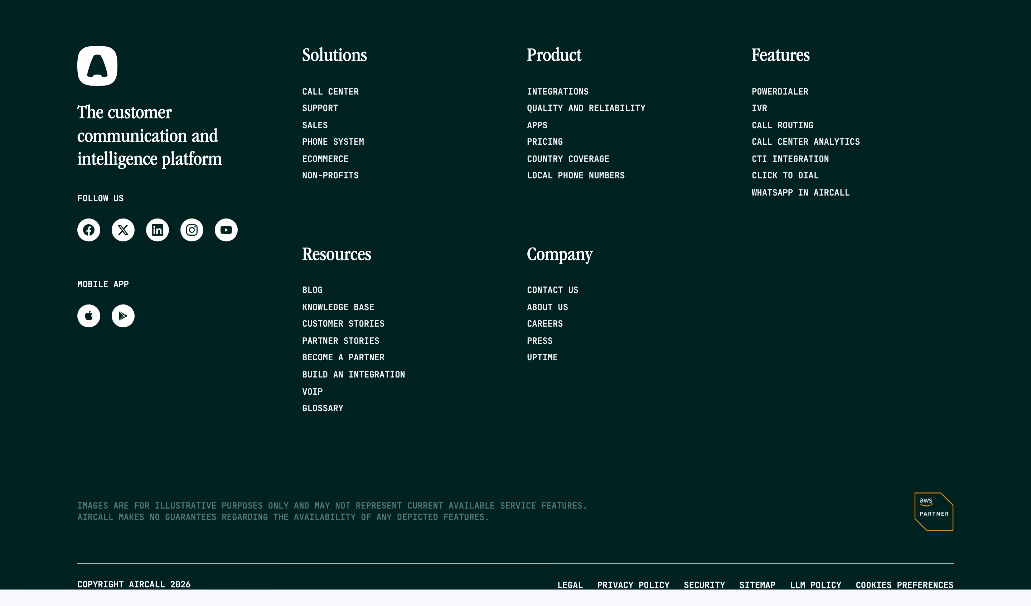Open CTI Integration link
Image resolution: width=1031 pixels, height=606 pixels.
[x=790, y=159]
